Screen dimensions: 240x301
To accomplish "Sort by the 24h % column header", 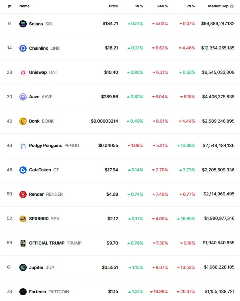I will tap(162, 6).
